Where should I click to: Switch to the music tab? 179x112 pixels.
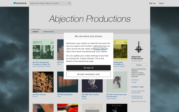click(36, 32)
